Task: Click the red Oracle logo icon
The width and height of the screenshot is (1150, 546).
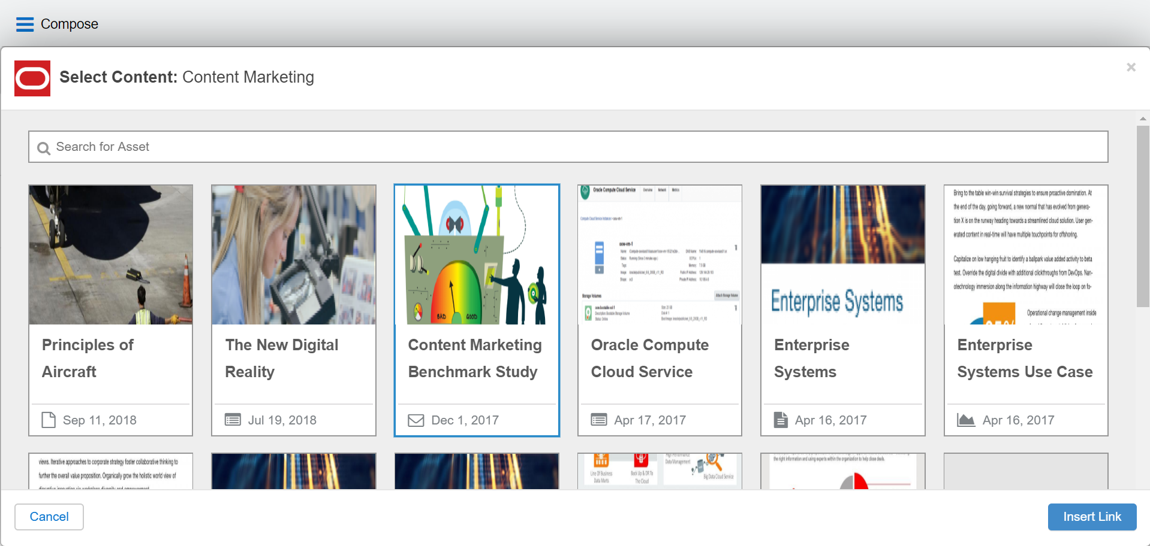Action: tap(32, 78)
